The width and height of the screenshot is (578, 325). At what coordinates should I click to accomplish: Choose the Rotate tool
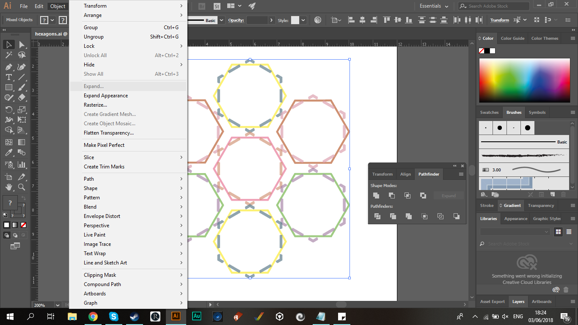(x=8, y=110)
